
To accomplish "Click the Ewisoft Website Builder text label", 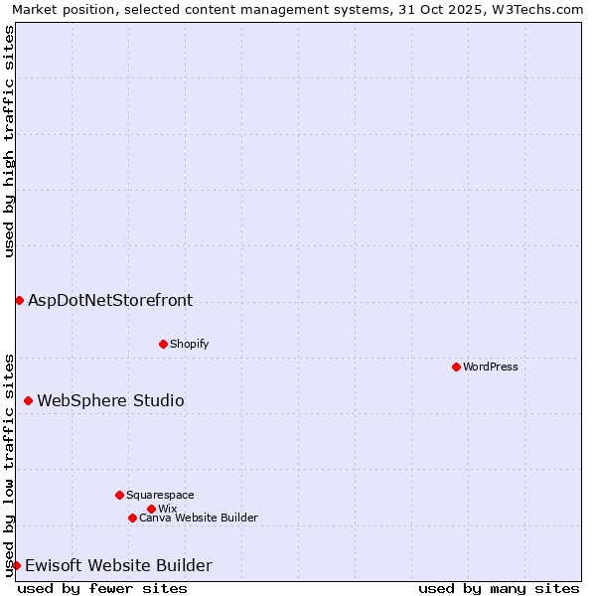I will pos(118,565).
